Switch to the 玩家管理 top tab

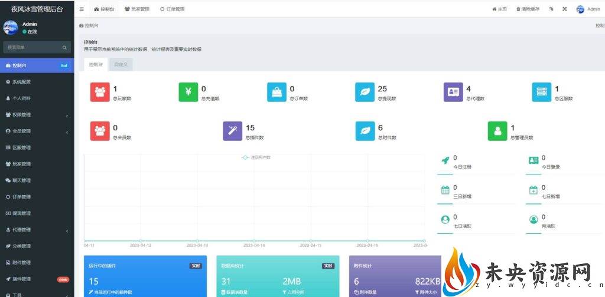(x=137, y=9)
